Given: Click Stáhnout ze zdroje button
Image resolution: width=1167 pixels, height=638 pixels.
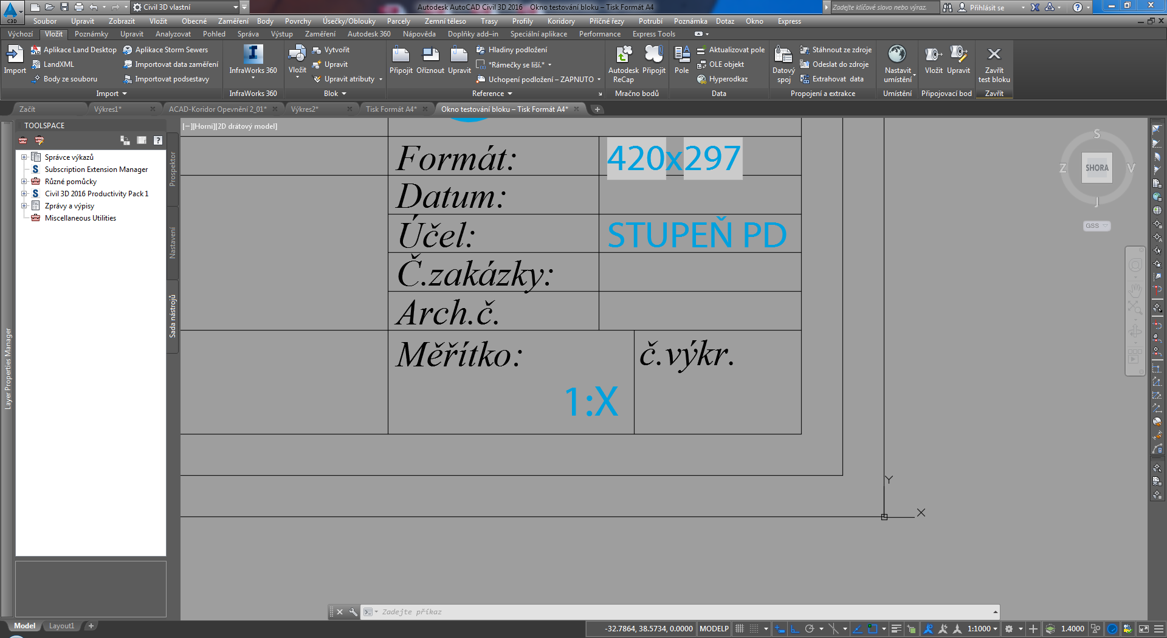Looking at the screenshot, I should [836, 50].
